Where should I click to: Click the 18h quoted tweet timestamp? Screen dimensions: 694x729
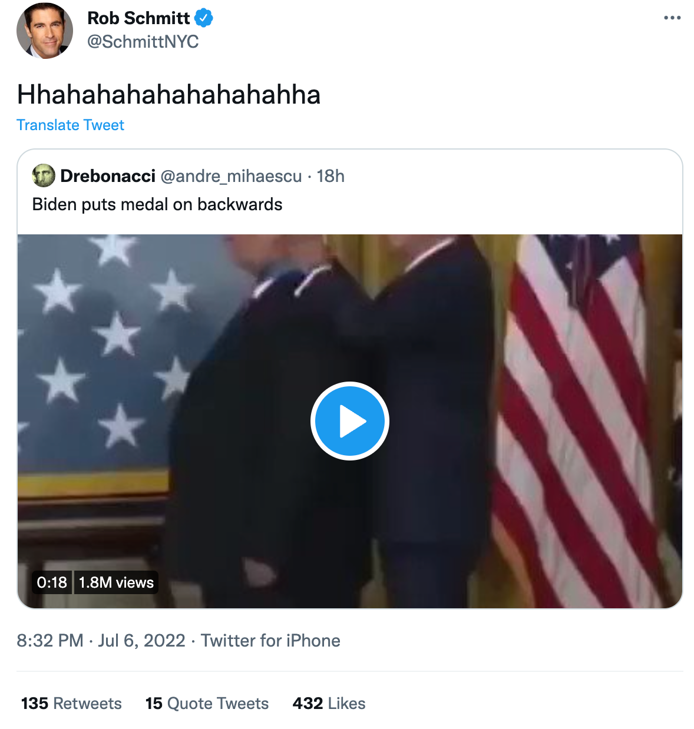coord(331,176)
